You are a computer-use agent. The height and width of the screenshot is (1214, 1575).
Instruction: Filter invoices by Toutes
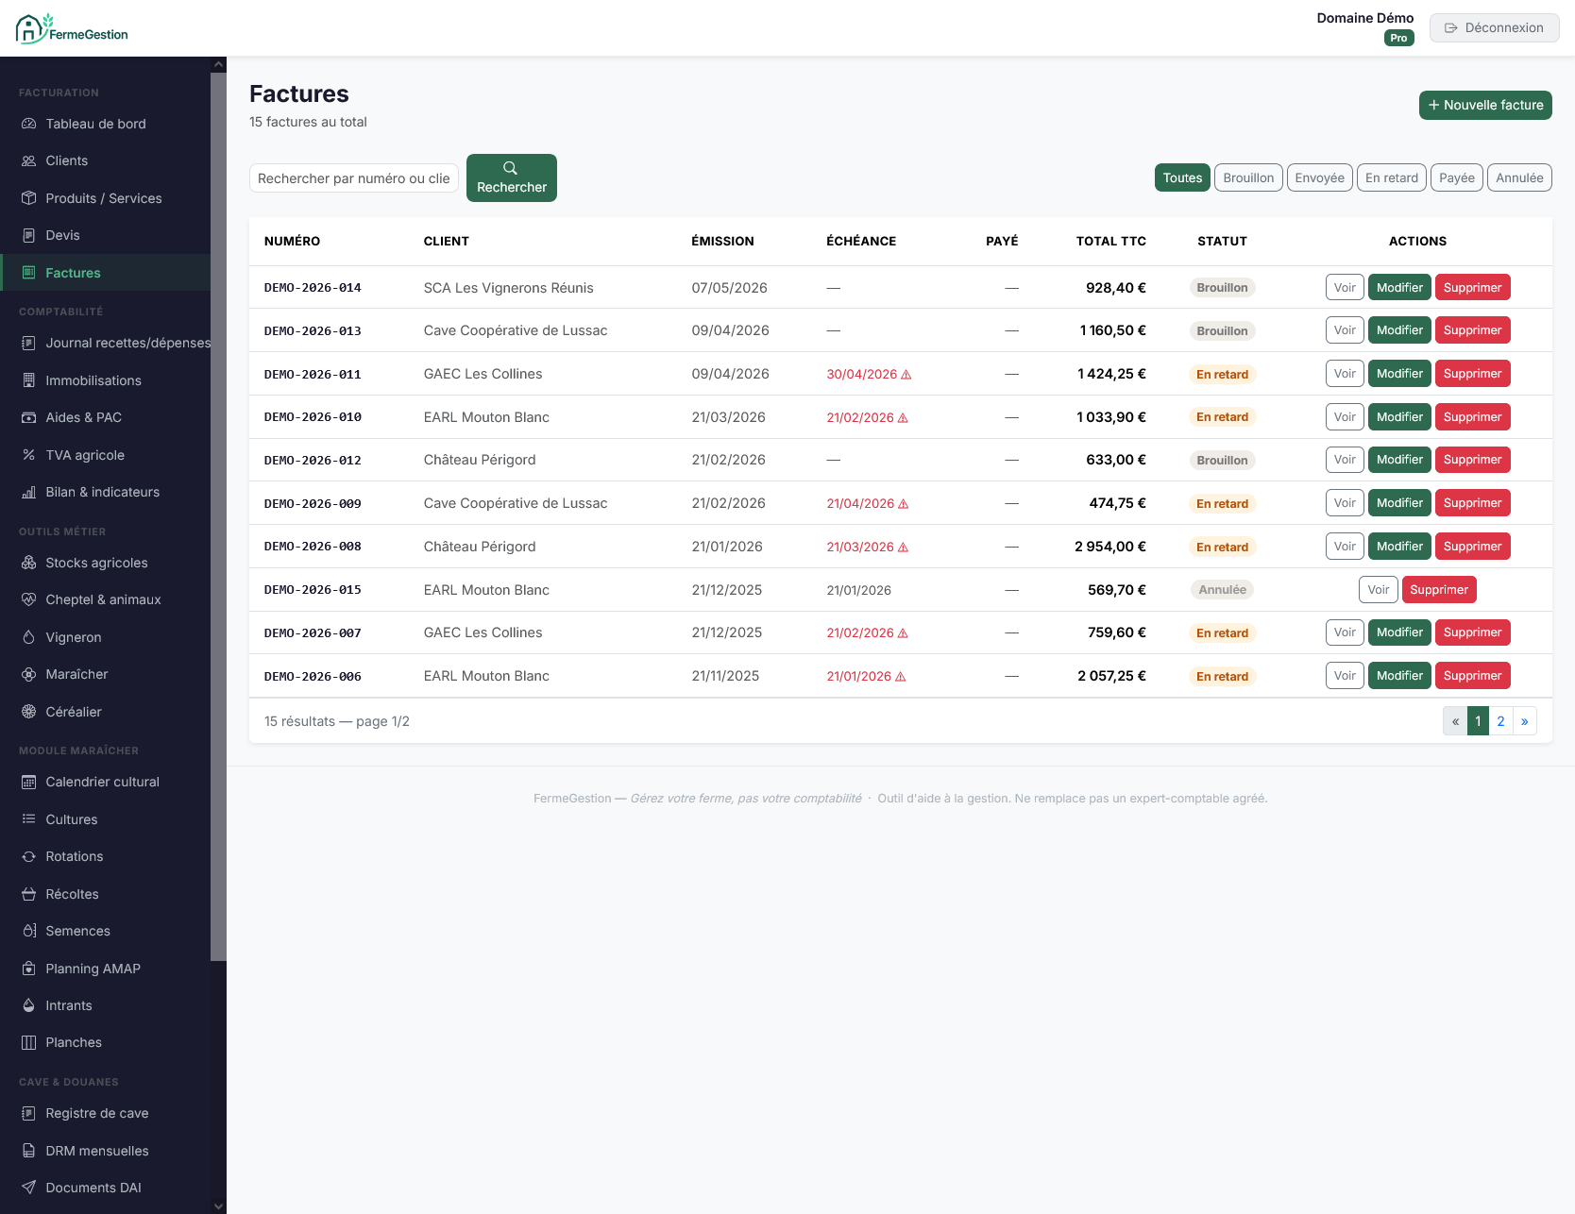[1182, 177]
